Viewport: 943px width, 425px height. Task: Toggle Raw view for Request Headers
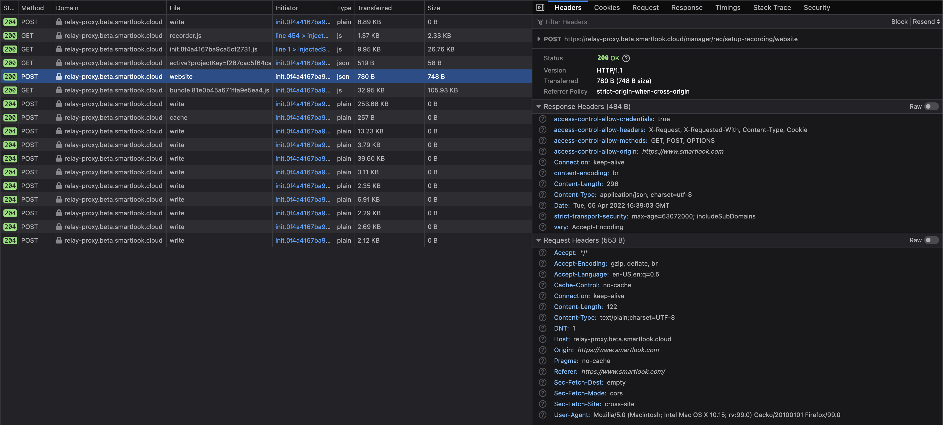pos(931,240)
